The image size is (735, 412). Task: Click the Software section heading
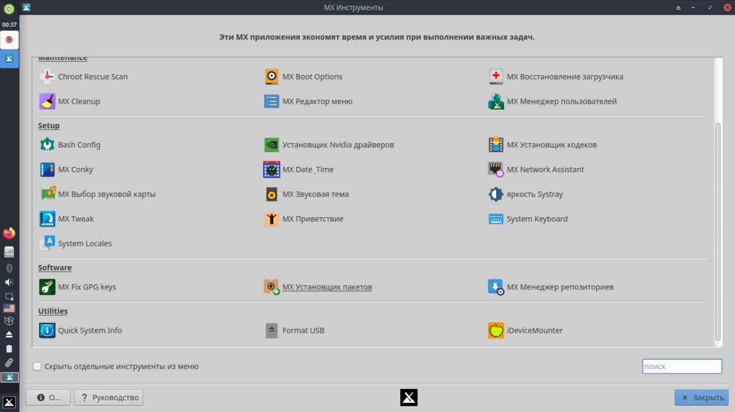point(55,268)
